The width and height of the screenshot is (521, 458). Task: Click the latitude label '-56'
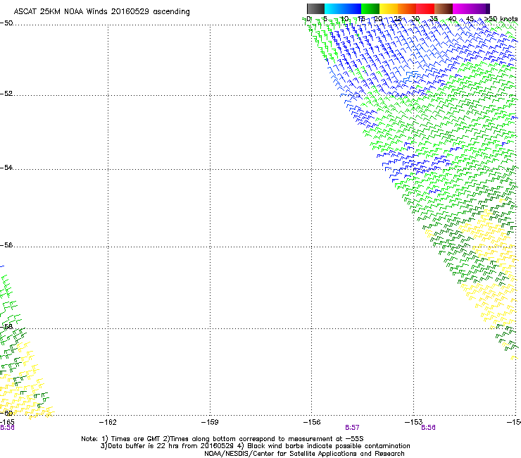6,245
